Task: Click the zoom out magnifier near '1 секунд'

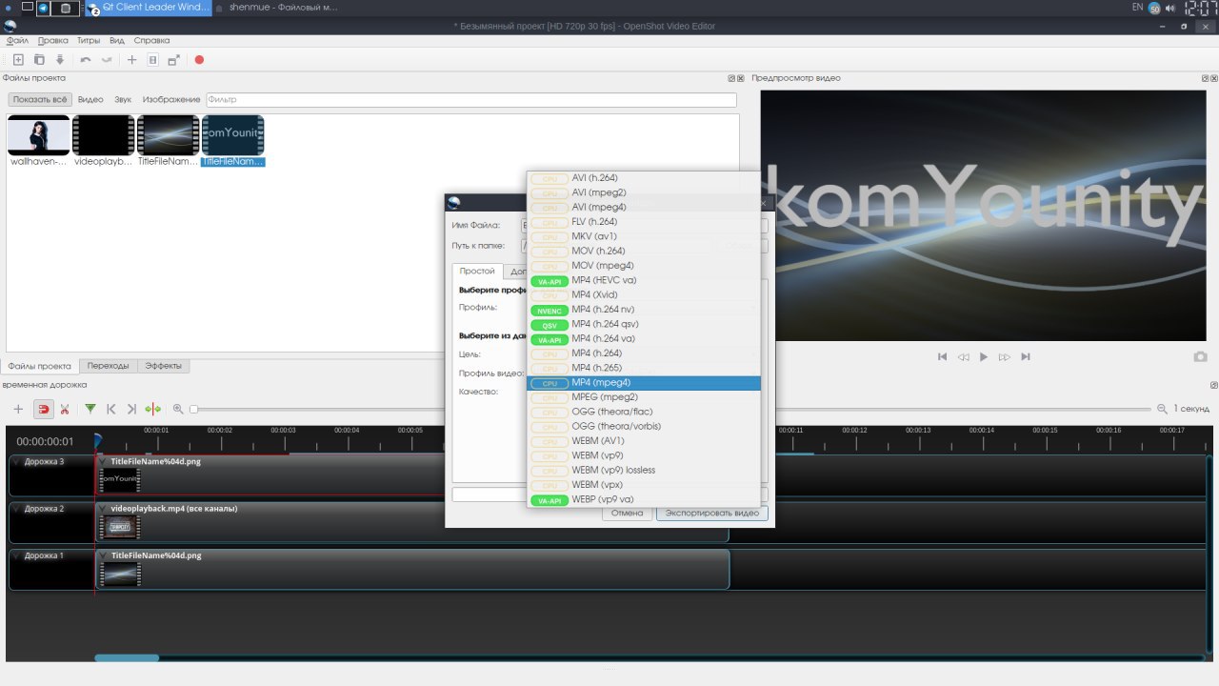Action: pos(1162,409)
